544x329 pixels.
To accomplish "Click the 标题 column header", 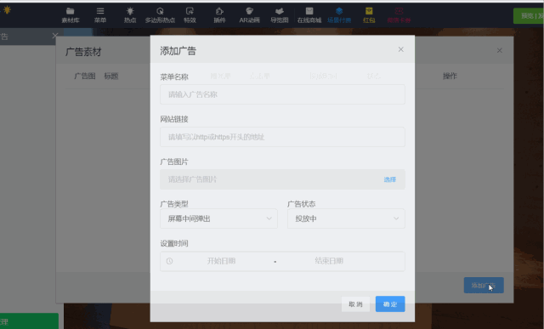I will (111, 76).
